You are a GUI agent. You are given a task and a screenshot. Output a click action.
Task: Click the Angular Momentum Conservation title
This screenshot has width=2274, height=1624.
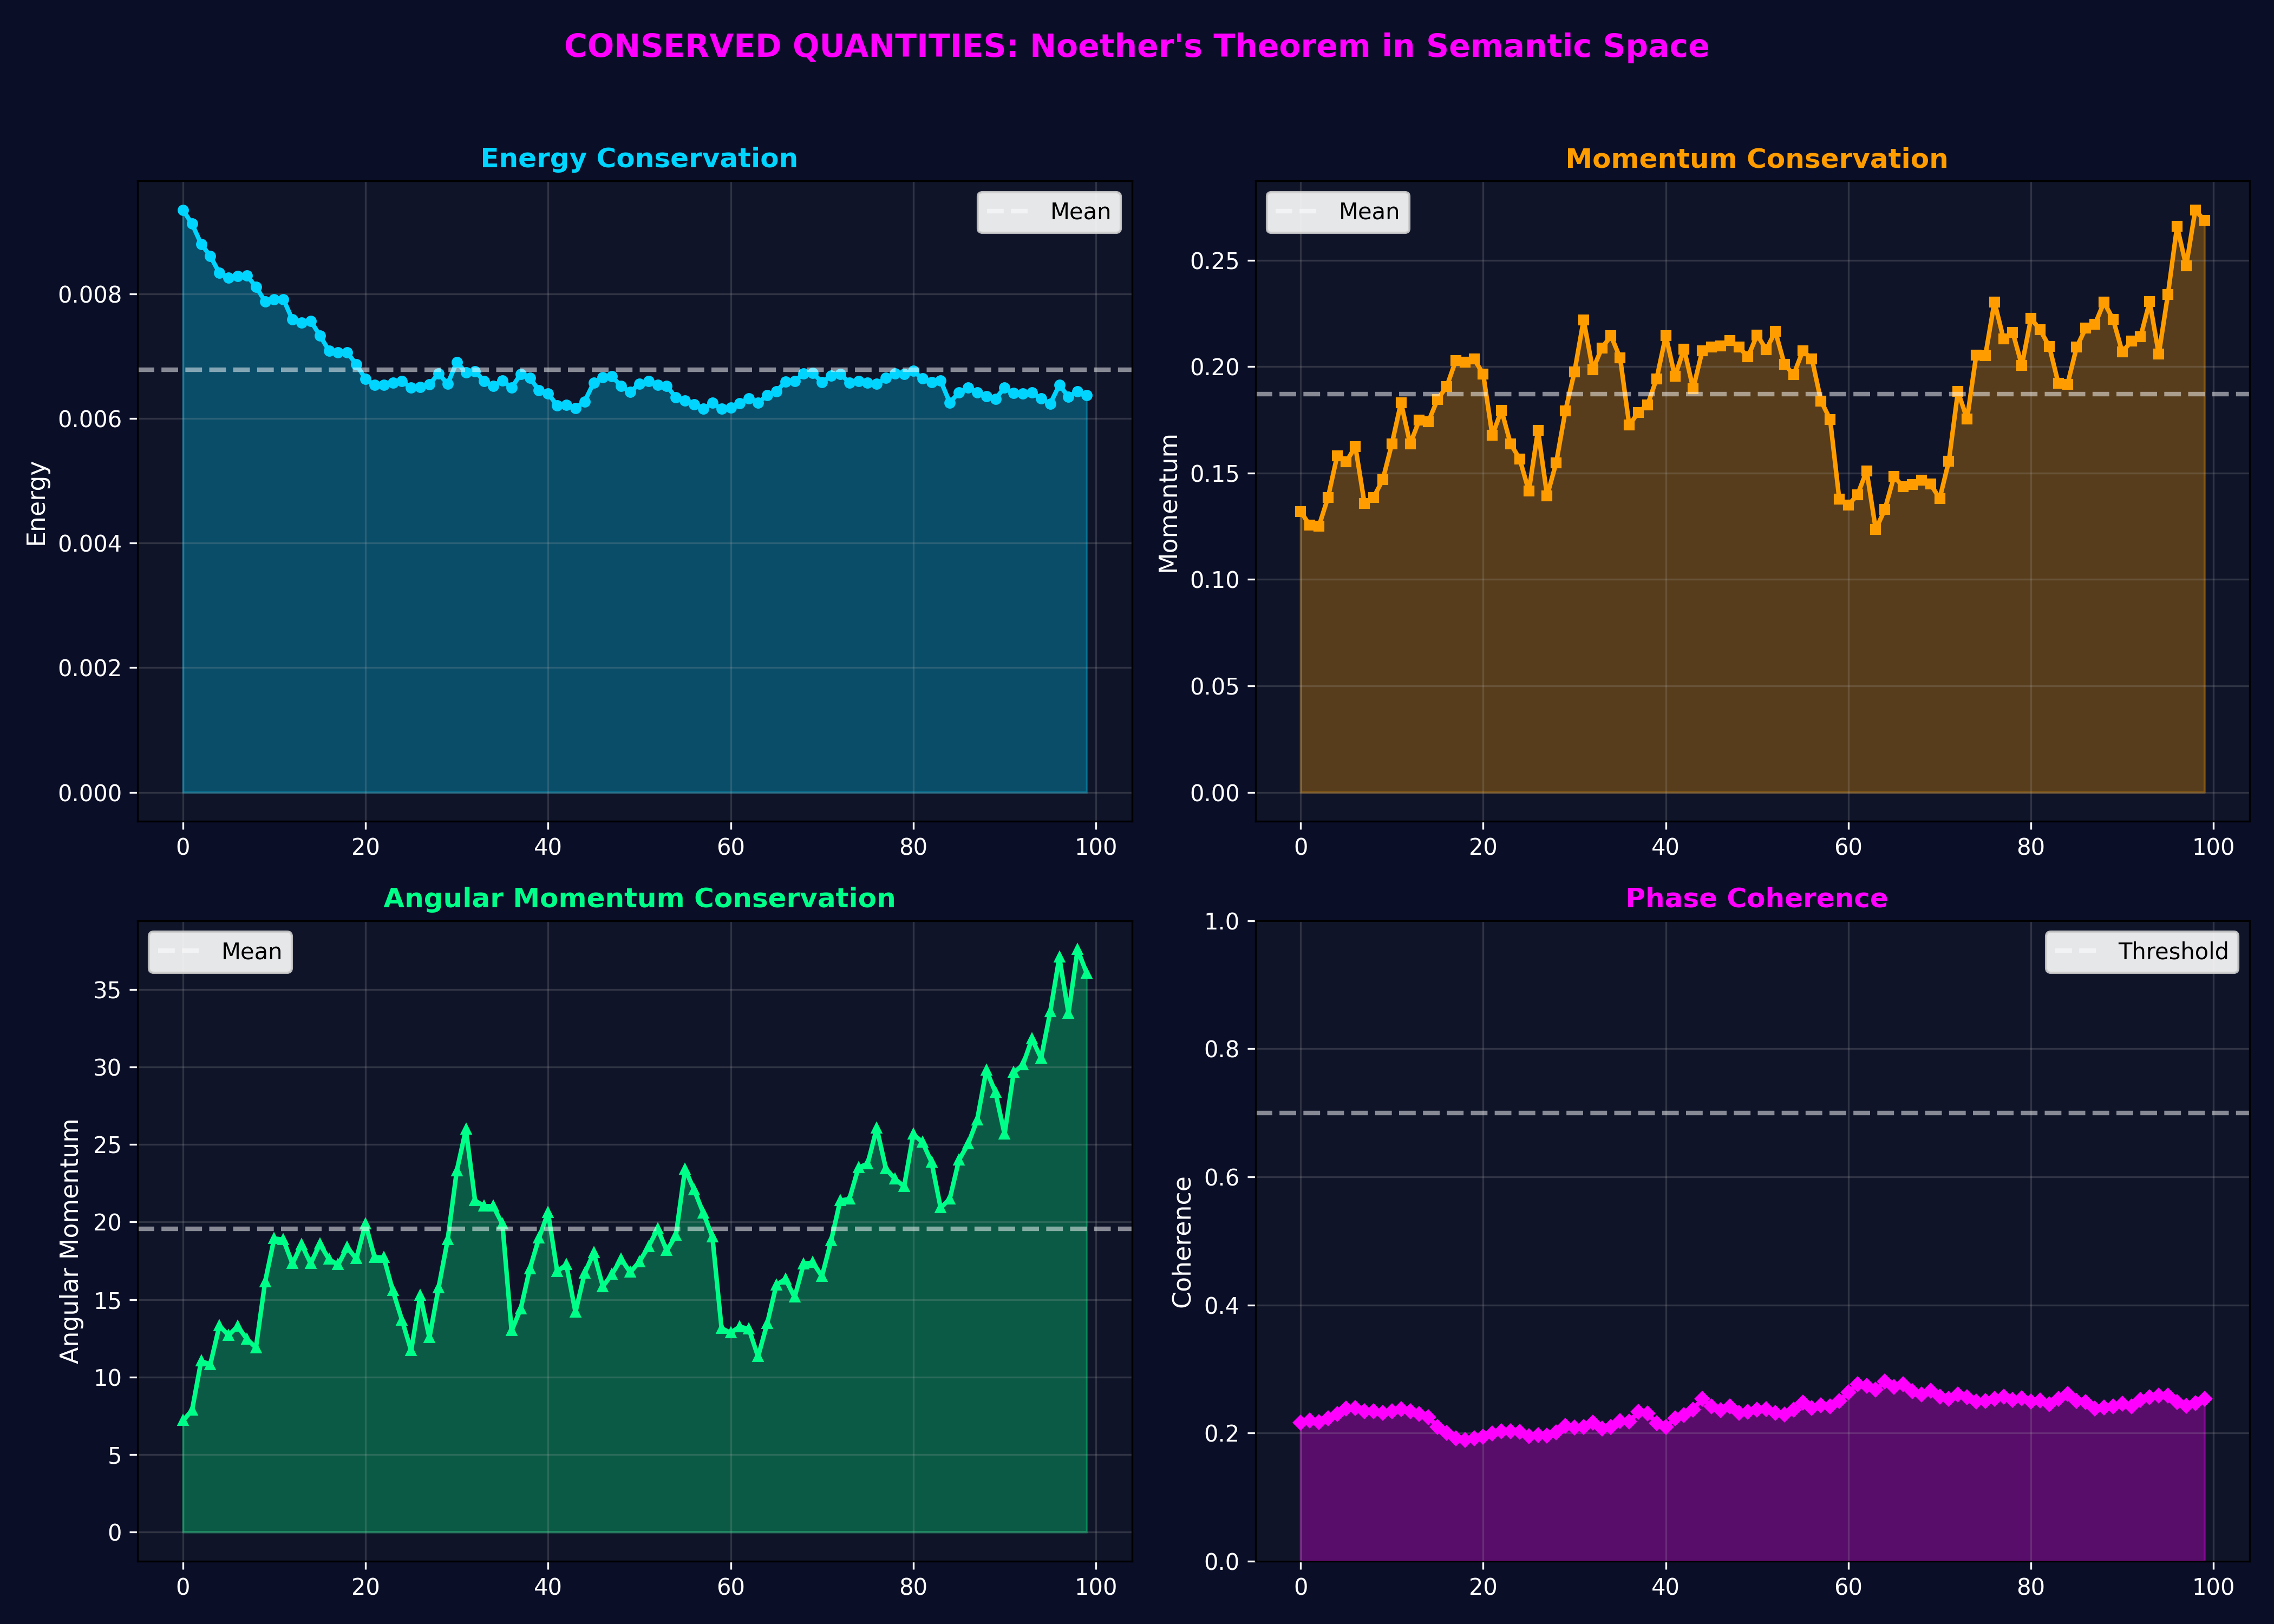click(639, 898)
